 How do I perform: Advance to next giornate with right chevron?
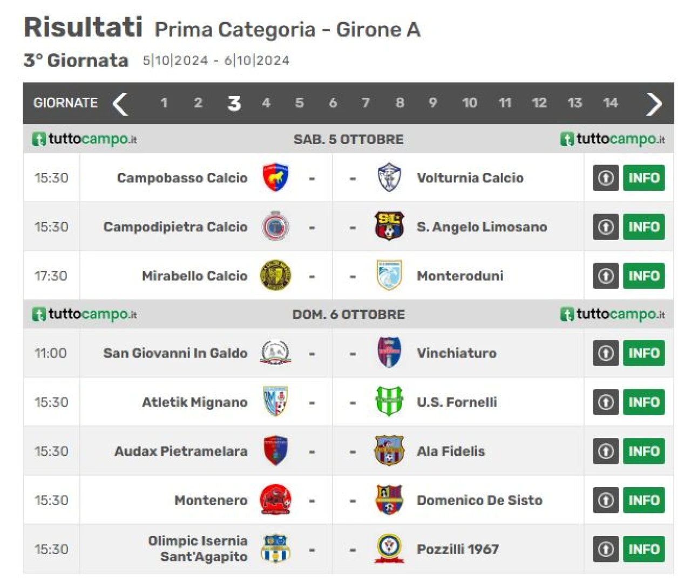654,104
